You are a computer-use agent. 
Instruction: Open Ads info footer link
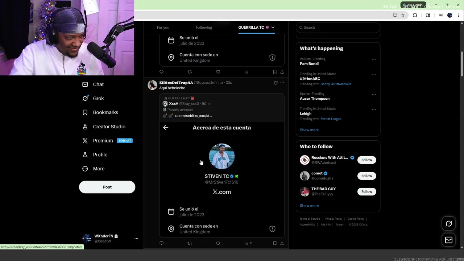coord(326,224)
